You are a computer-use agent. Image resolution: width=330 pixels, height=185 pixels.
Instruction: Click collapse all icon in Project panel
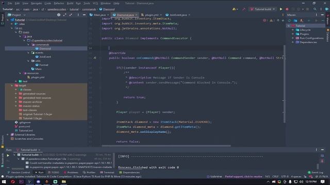pos(71,15)
